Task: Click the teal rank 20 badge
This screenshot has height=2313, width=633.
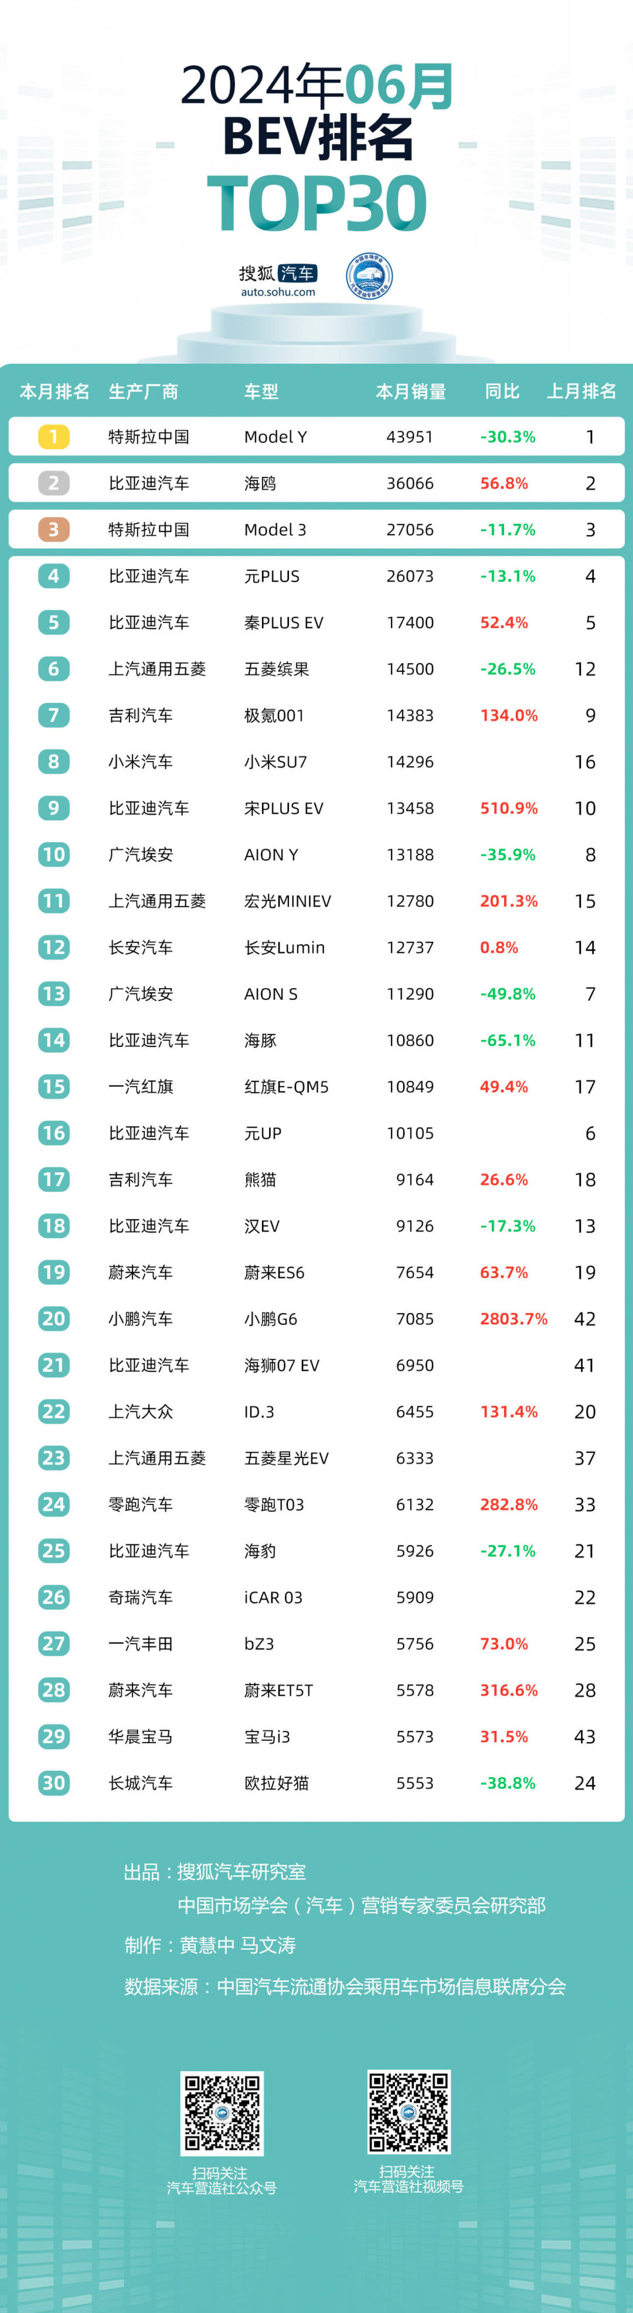Action: [54, 1318]
